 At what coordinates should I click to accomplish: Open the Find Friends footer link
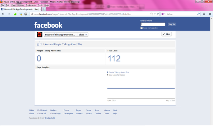click(x=42, y=110)
